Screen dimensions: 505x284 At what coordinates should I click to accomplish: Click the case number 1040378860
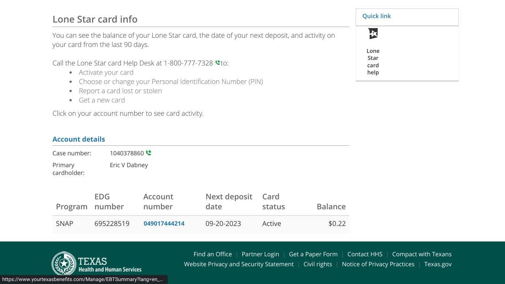click(x=127, y=153)
